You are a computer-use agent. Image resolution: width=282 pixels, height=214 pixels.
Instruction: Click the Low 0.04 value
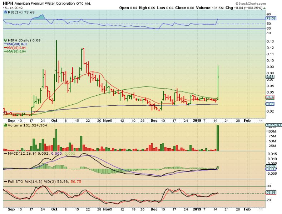(x=165, y=8)
